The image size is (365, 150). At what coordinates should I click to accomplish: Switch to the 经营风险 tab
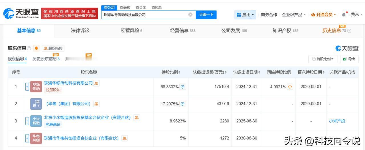[x=131, y=31]
